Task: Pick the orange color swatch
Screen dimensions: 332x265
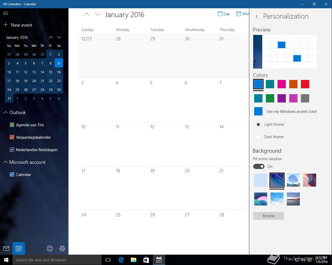Action: tap(293, 84)
